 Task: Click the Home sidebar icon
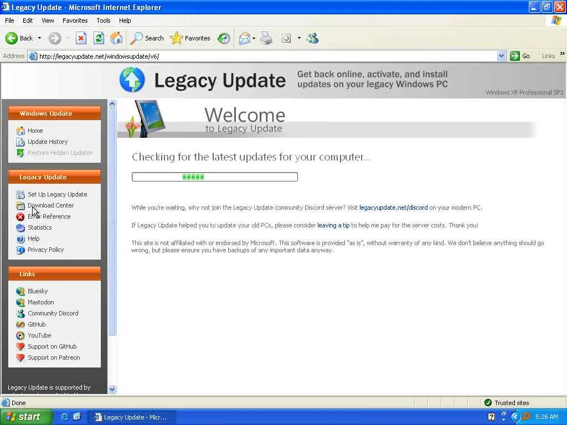click(x=20, y=131)
